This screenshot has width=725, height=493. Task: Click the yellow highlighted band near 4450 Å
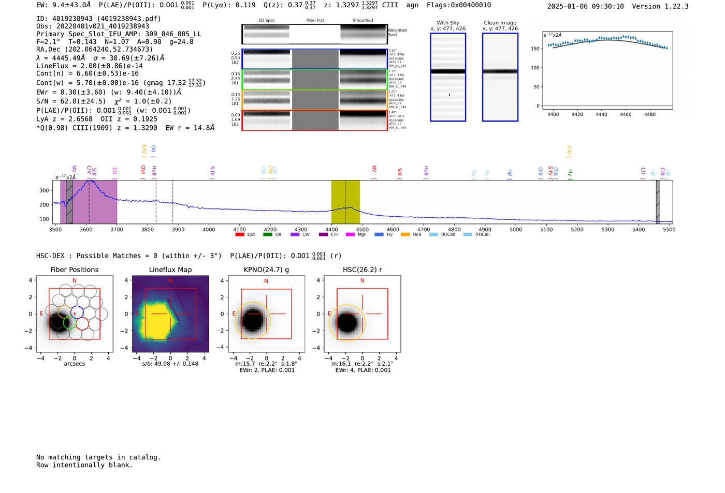345,202
